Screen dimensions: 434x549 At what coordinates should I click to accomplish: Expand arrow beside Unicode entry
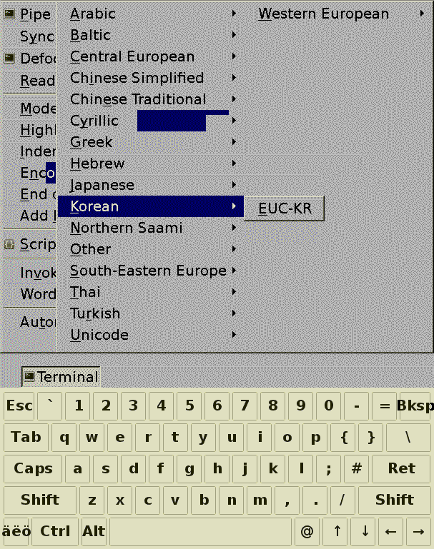point(234,335)
